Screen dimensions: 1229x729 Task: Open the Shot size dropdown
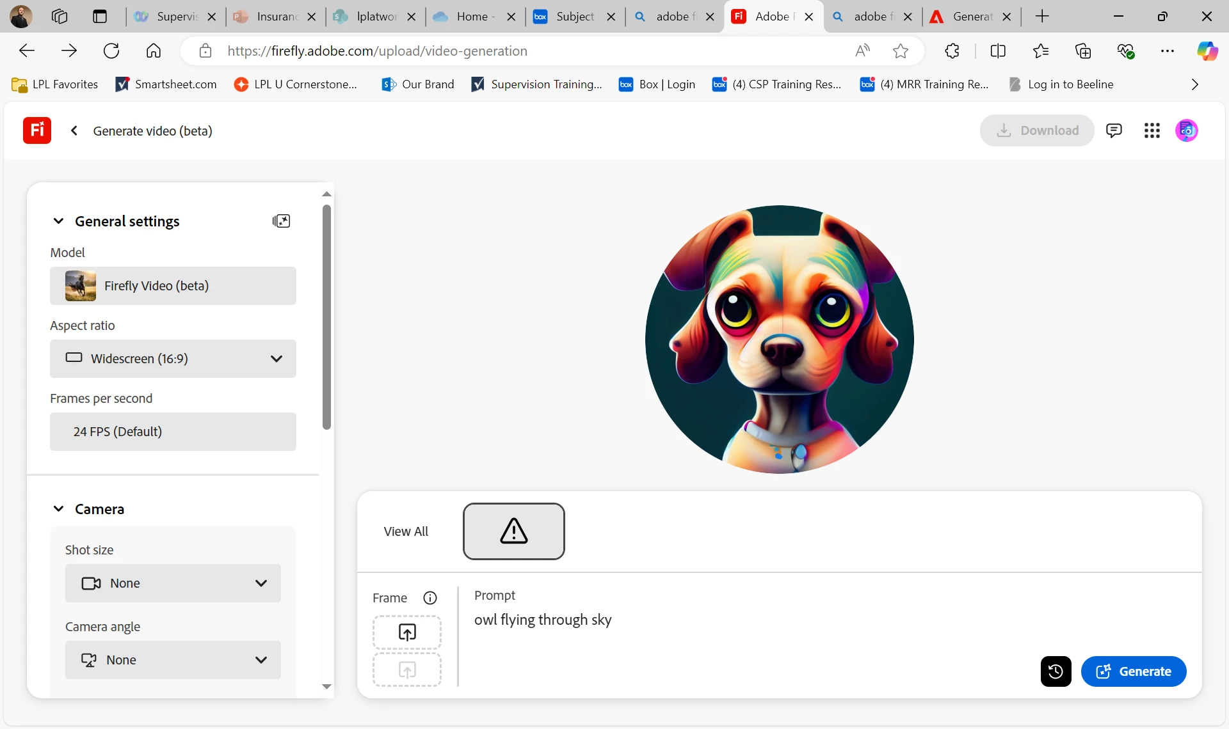click(173, 583)
